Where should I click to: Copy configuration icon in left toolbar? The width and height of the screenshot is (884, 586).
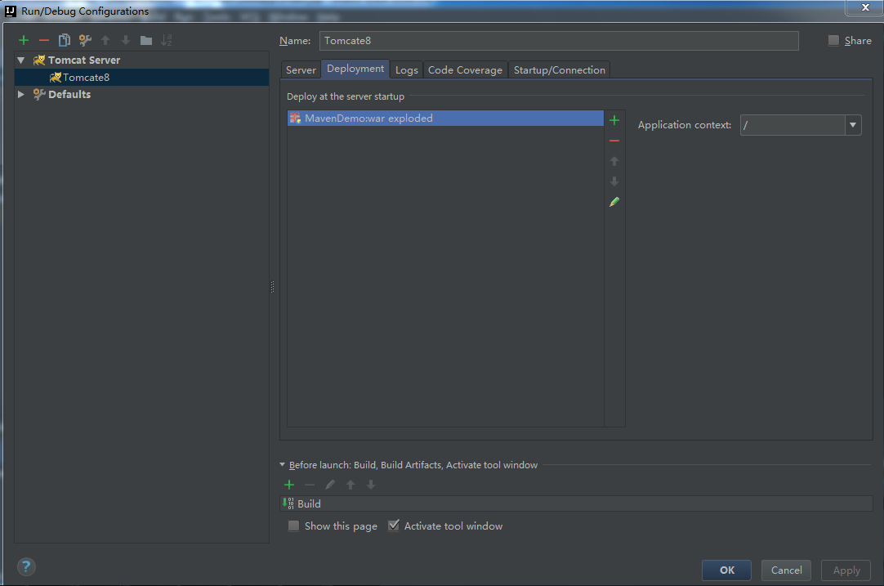coord(65,40)
